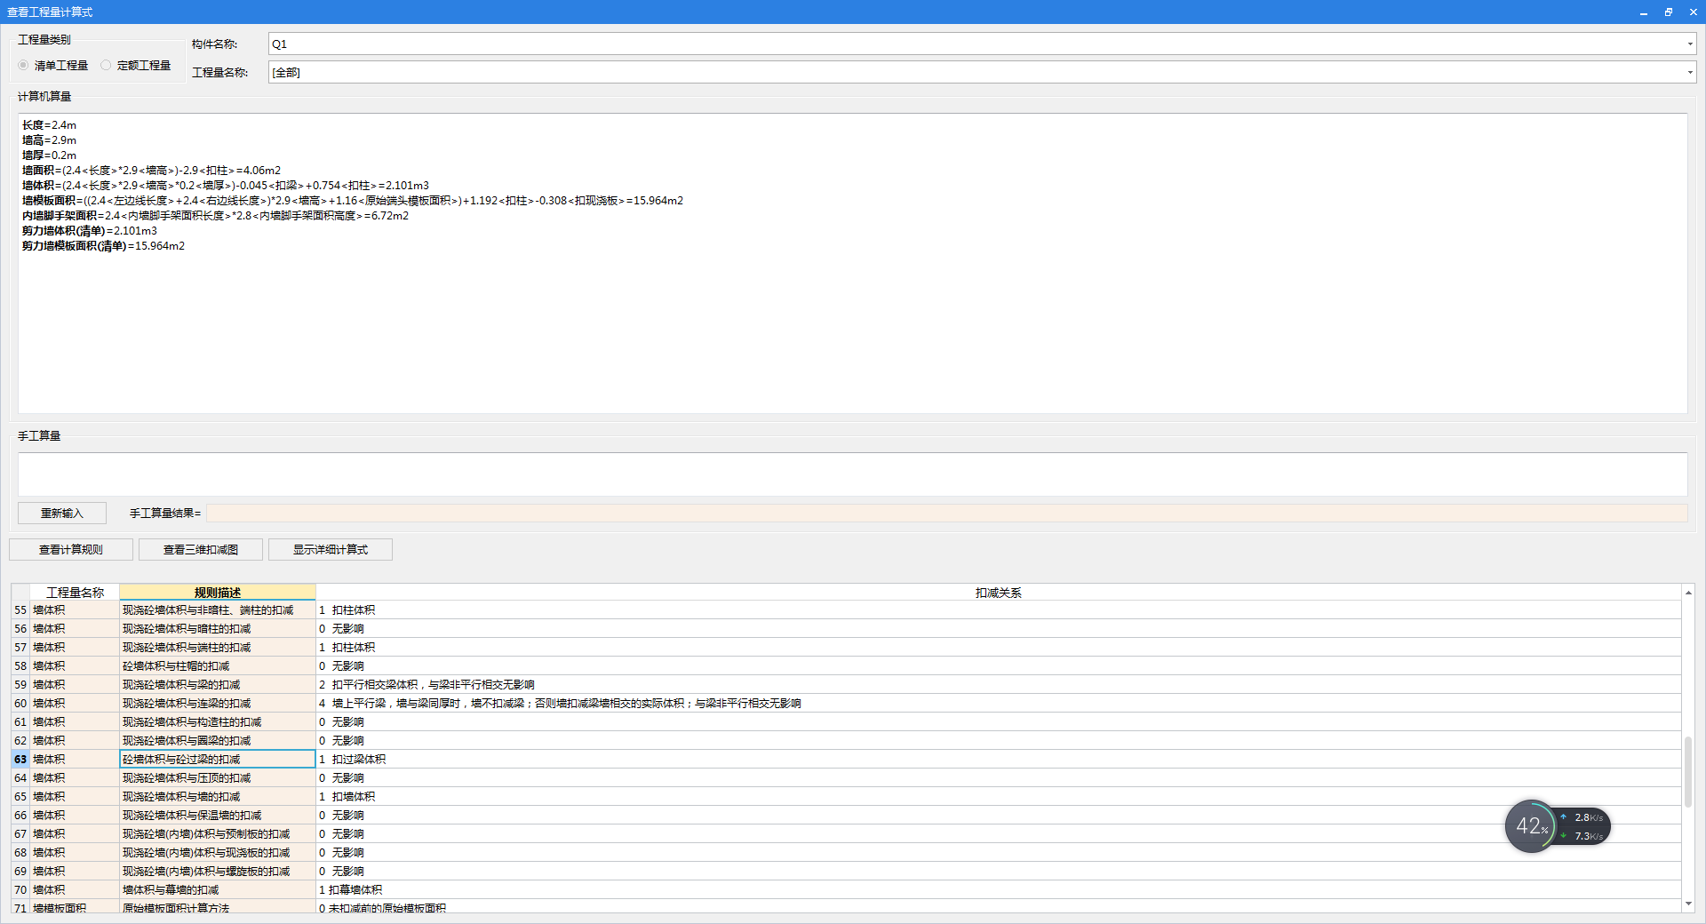Select row 60 现浇砼墙体积与连梁的扣减

tap(846, 704)
